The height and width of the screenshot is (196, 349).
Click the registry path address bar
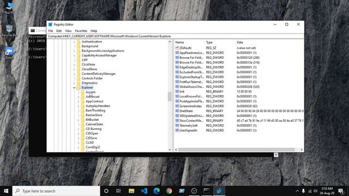[x=175, y=36]
